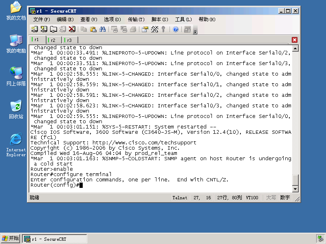Click the Print Screen icon
The width and height of the screenshot is (326, 244).
pos(115,29)
